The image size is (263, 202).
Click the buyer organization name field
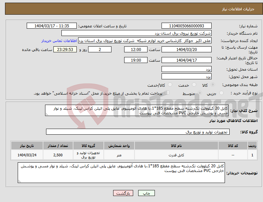[137, 33]
